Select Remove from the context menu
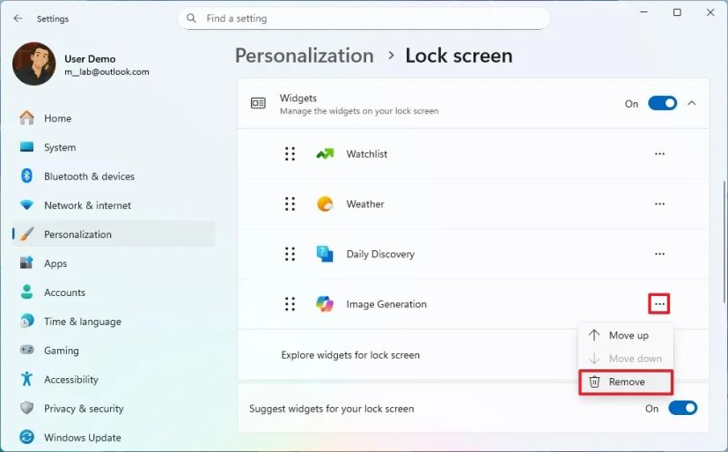This screenshot has width=728, height=452. click(x=626, y=382)
